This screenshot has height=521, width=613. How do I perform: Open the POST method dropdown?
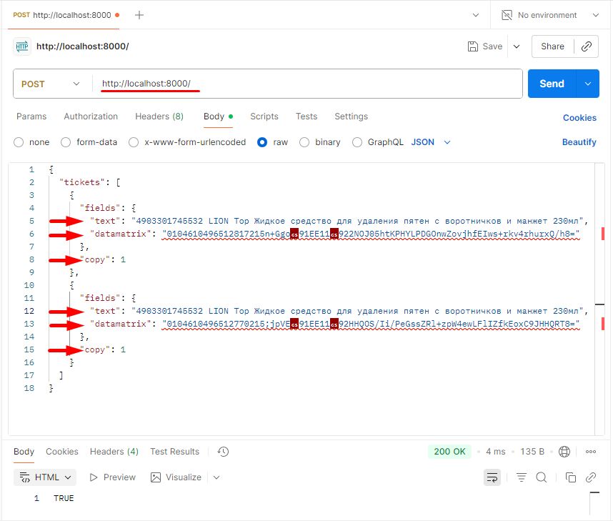pyautogui.click(x=50, y=84)
